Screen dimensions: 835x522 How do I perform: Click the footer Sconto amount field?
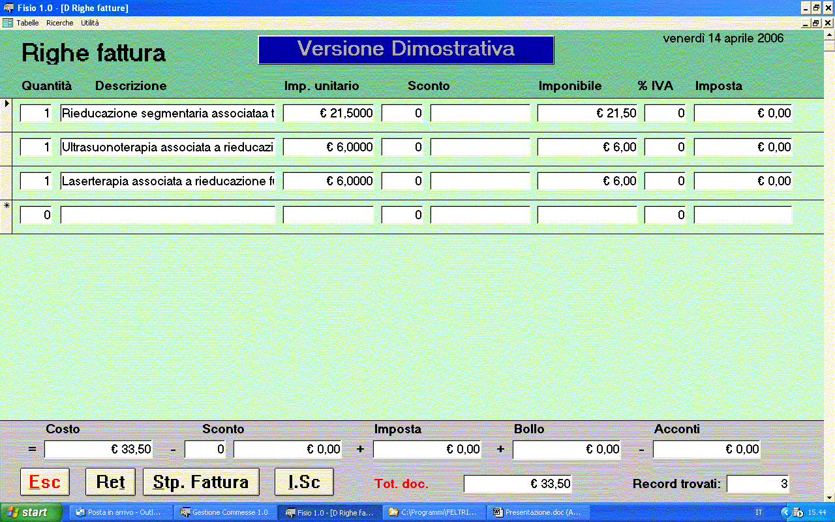pyautogui.click(x=288, y=450)
